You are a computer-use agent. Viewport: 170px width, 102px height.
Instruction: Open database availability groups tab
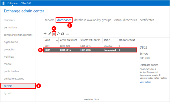coord(93,20)
